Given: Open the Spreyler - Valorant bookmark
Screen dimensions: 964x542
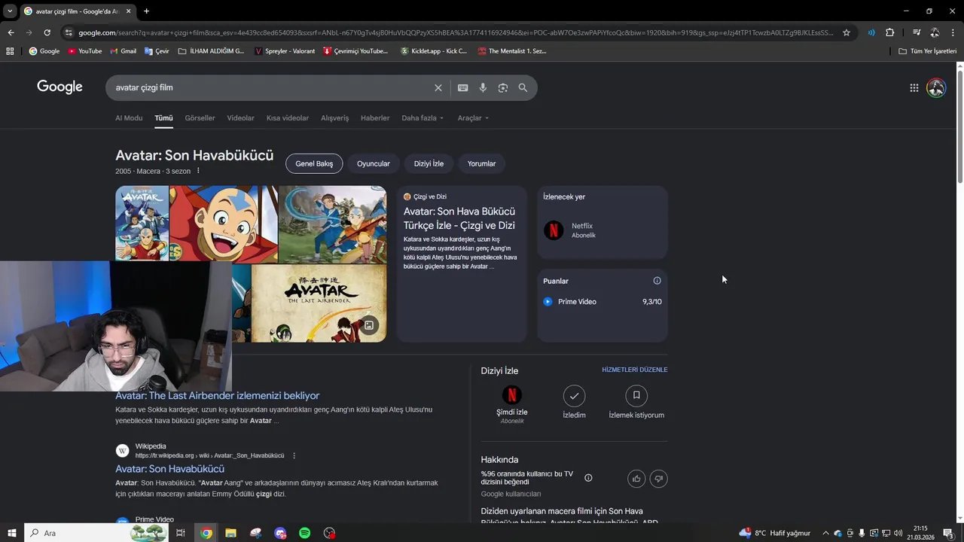Looking at the screenshot, I should click(285, 51).
